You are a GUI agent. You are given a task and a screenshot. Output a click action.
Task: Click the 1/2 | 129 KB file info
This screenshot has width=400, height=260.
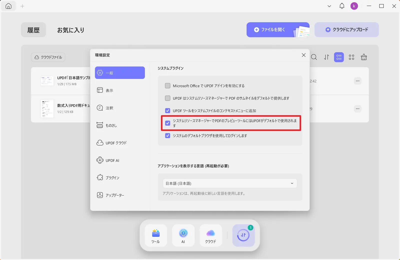[x=65, y=112]
